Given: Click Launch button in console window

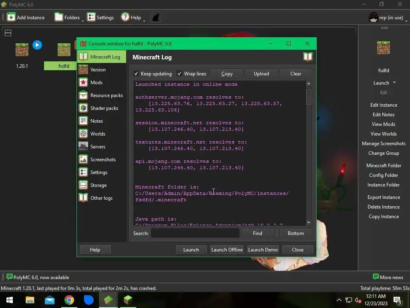Looking at the screenshot, I should (191, 249).
